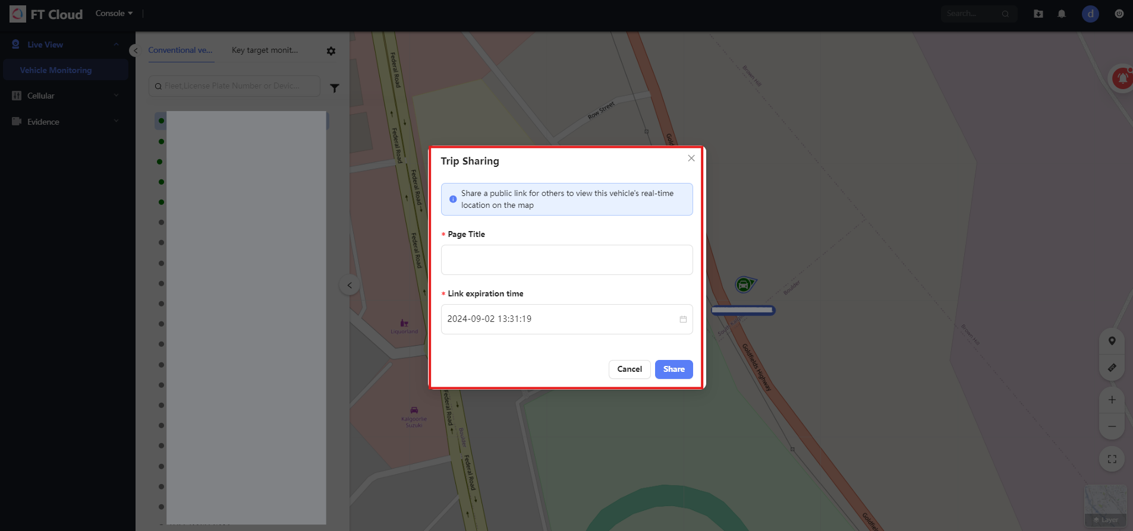Close the Trip Sharing dialog with X

coord(691,158)
